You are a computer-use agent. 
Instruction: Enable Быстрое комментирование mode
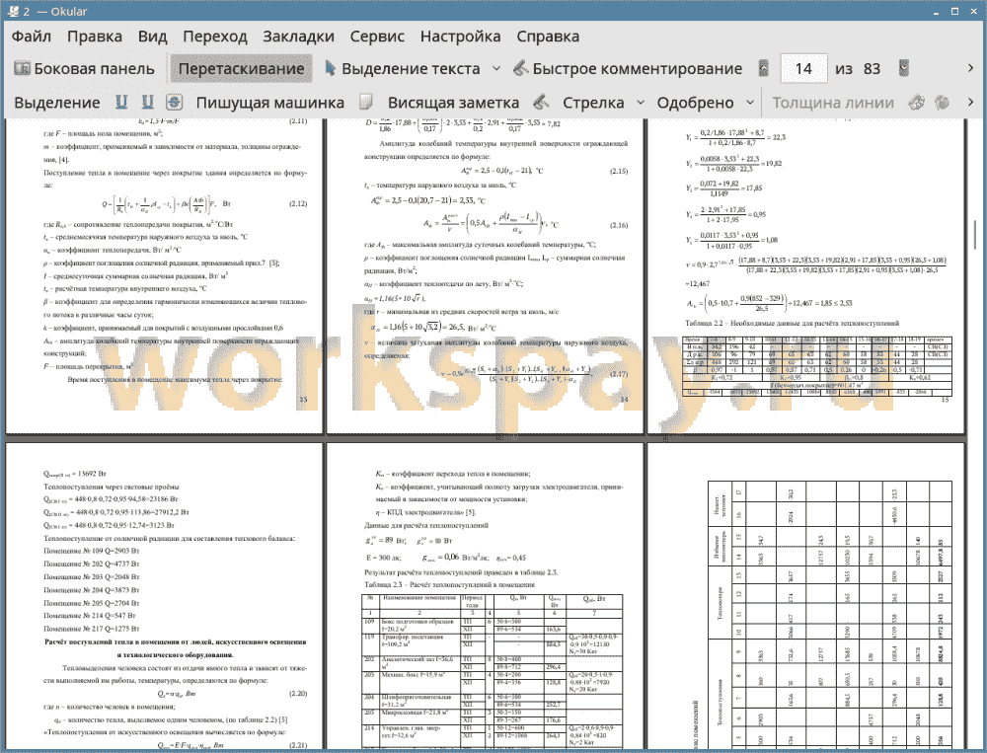(628, 69)
